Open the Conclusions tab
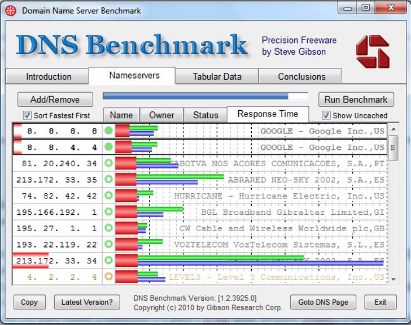The width and height of the screenshot is (411, 325). [x=300, y=76]
